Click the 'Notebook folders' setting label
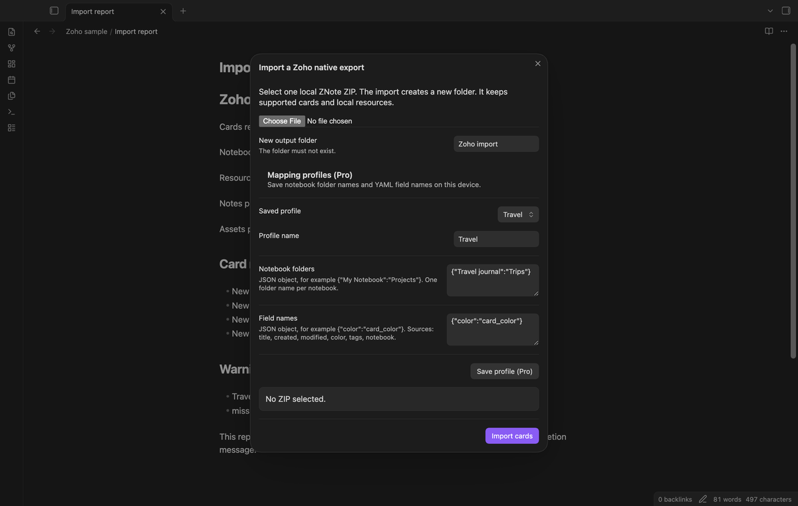 [287, 269]
